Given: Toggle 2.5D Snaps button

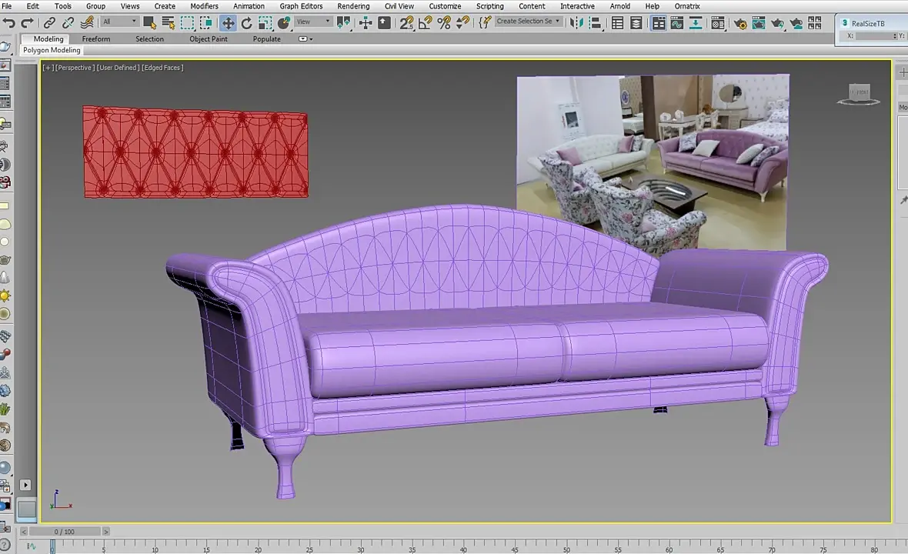Looking at the screenshot, I should (406, 22).
